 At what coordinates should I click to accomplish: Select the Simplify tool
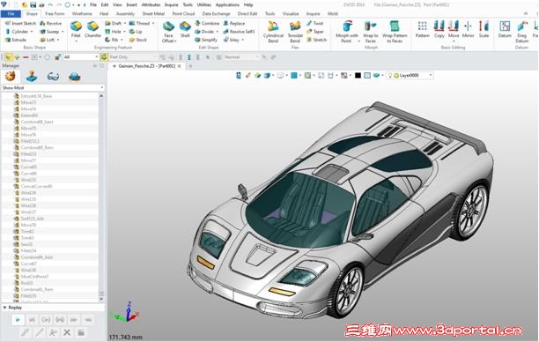pyautogui.click(x=206, y=40)
